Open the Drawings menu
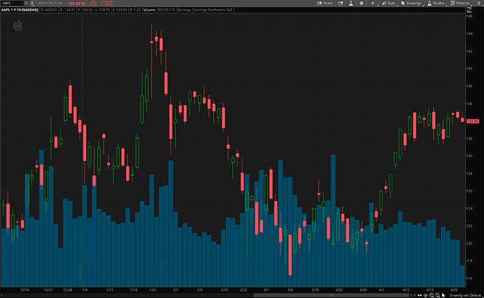This screenshot has width=484, height=298. pos(411,3)
